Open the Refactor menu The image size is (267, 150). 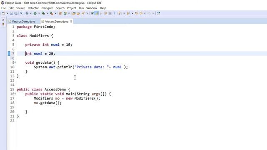click(33, 8)
